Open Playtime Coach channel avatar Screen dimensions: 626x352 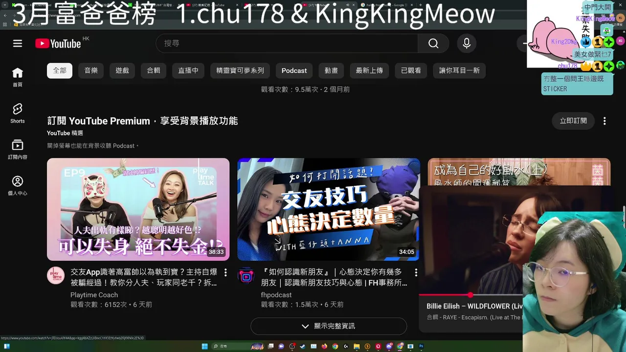click(56, 276)
